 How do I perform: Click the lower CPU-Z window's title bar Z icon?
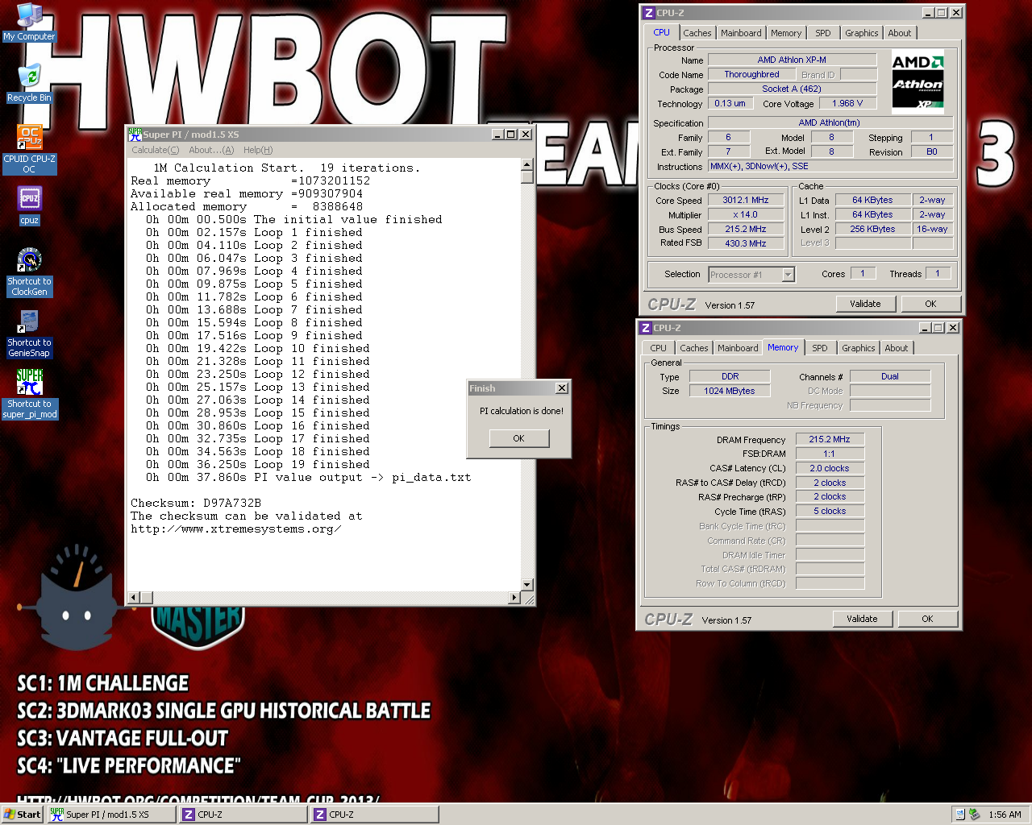click(645, 328)
